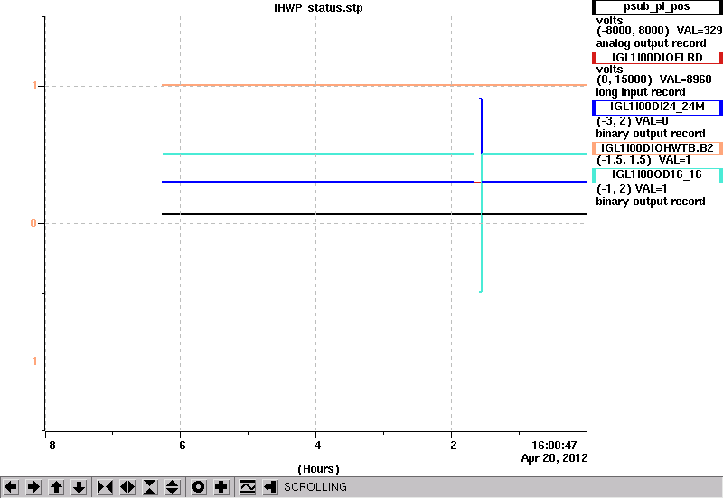Viewport: 723px width, 498px height.
Task: Click the -6 hours tick label
Action: [x=180, y=446]
